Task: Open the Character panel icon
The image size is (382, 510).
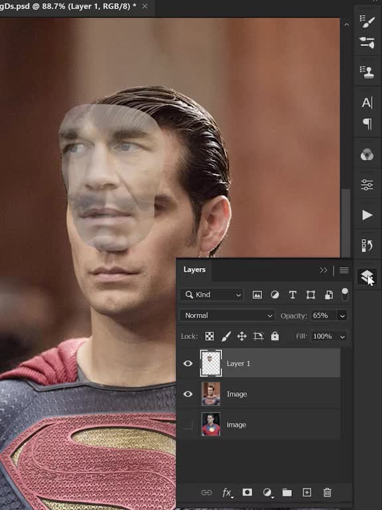Action: 367,103
